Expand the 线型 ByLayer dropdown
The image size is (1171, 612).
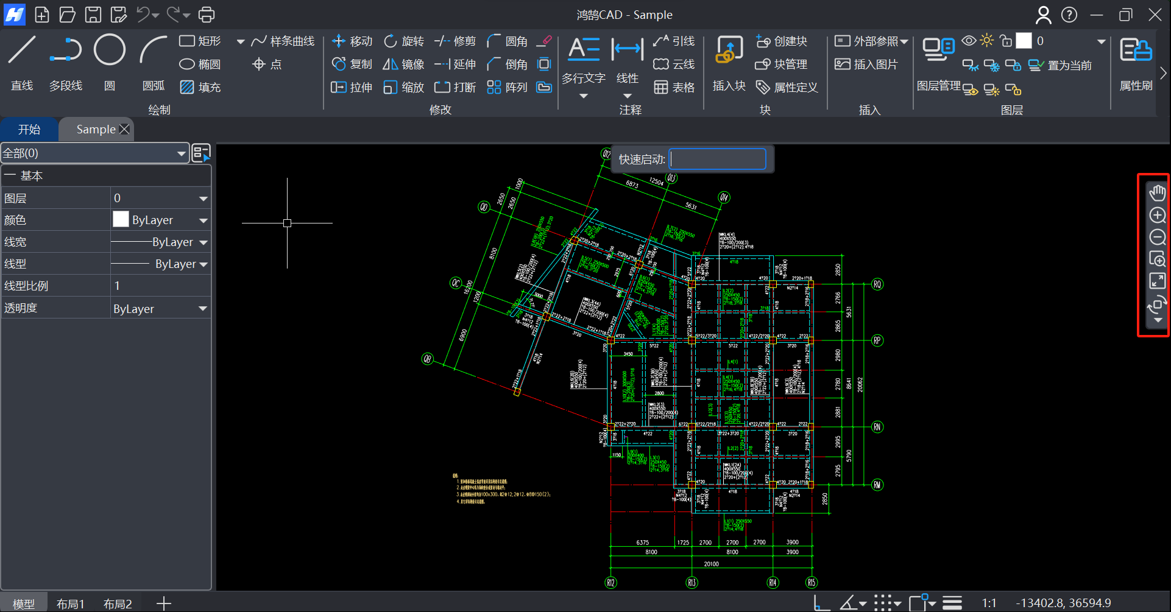(203, 264)
